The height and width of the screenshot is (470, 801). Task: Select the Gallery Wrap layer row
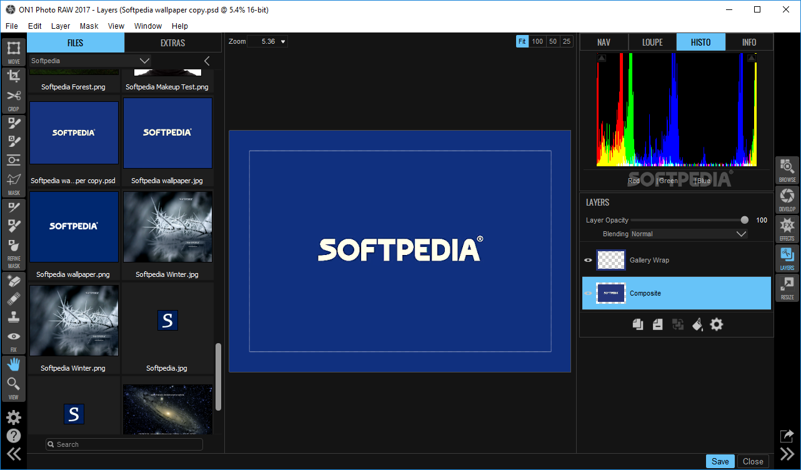pyautogui.click(x=677, y=260)
